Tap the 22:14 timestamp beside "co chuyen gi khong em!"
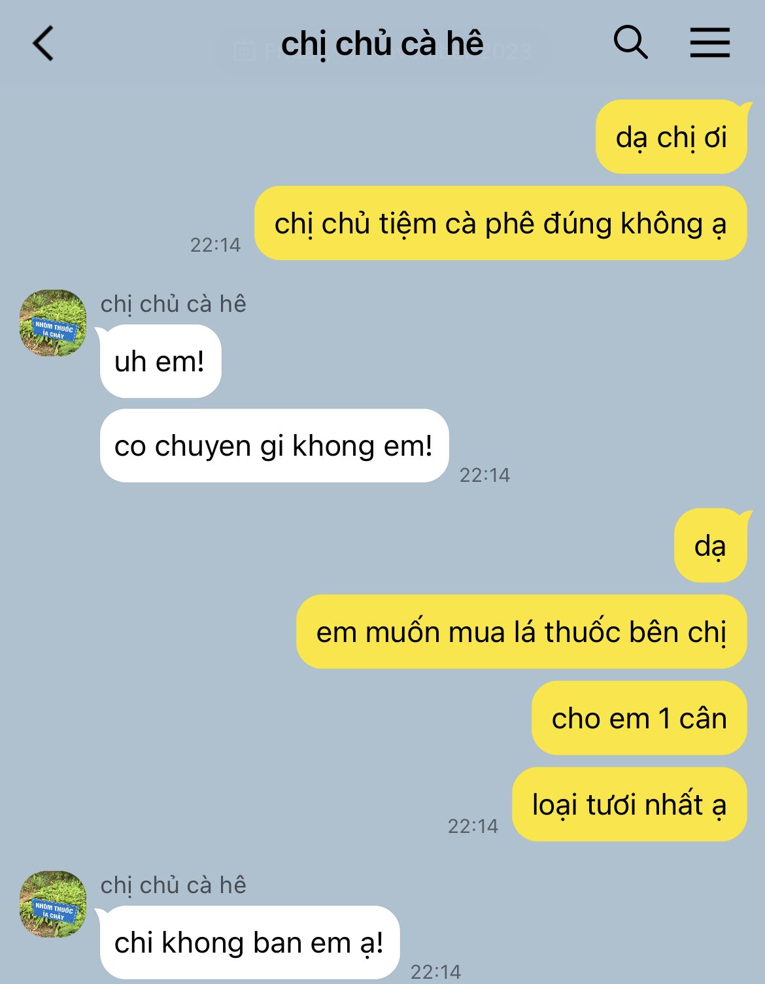The width and height of the screenshot is (765, 984). (x=484, y=475)
